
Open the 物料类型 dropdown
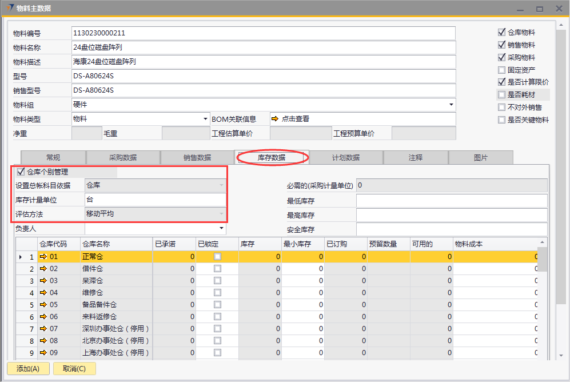click(205, 119)
